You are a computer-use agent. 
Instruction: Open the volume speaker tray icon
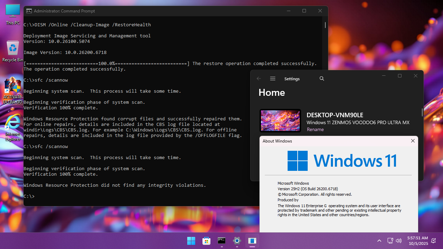399,241
